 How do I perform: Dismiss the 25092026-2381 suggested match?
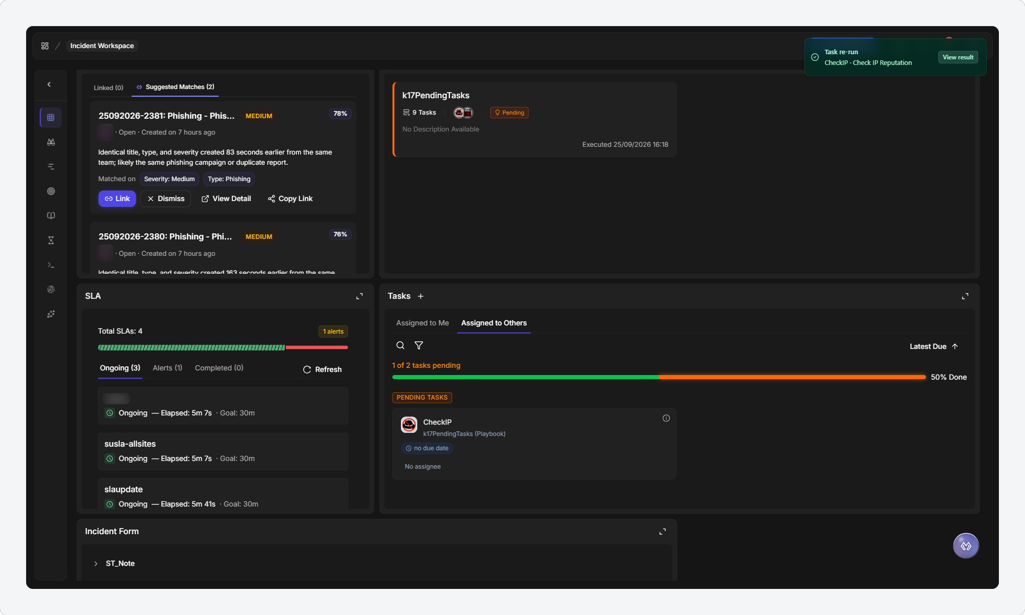166,199
